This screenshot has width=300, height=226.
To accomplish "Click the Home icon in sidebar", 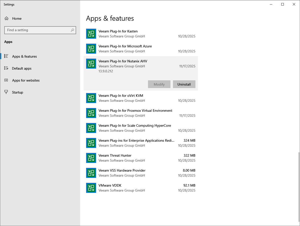I will tap(6, 18).
